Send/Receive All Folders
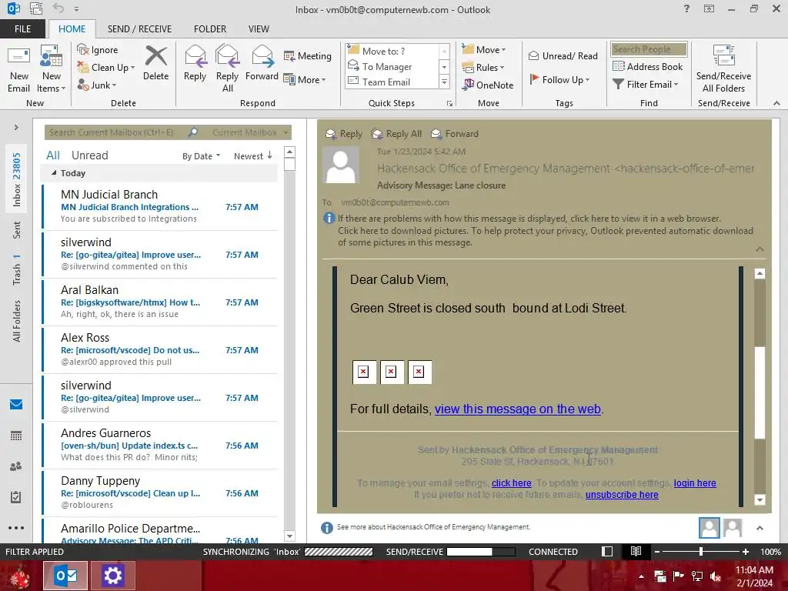The height and width of the screenshot is (591, 788). [723, 68]
